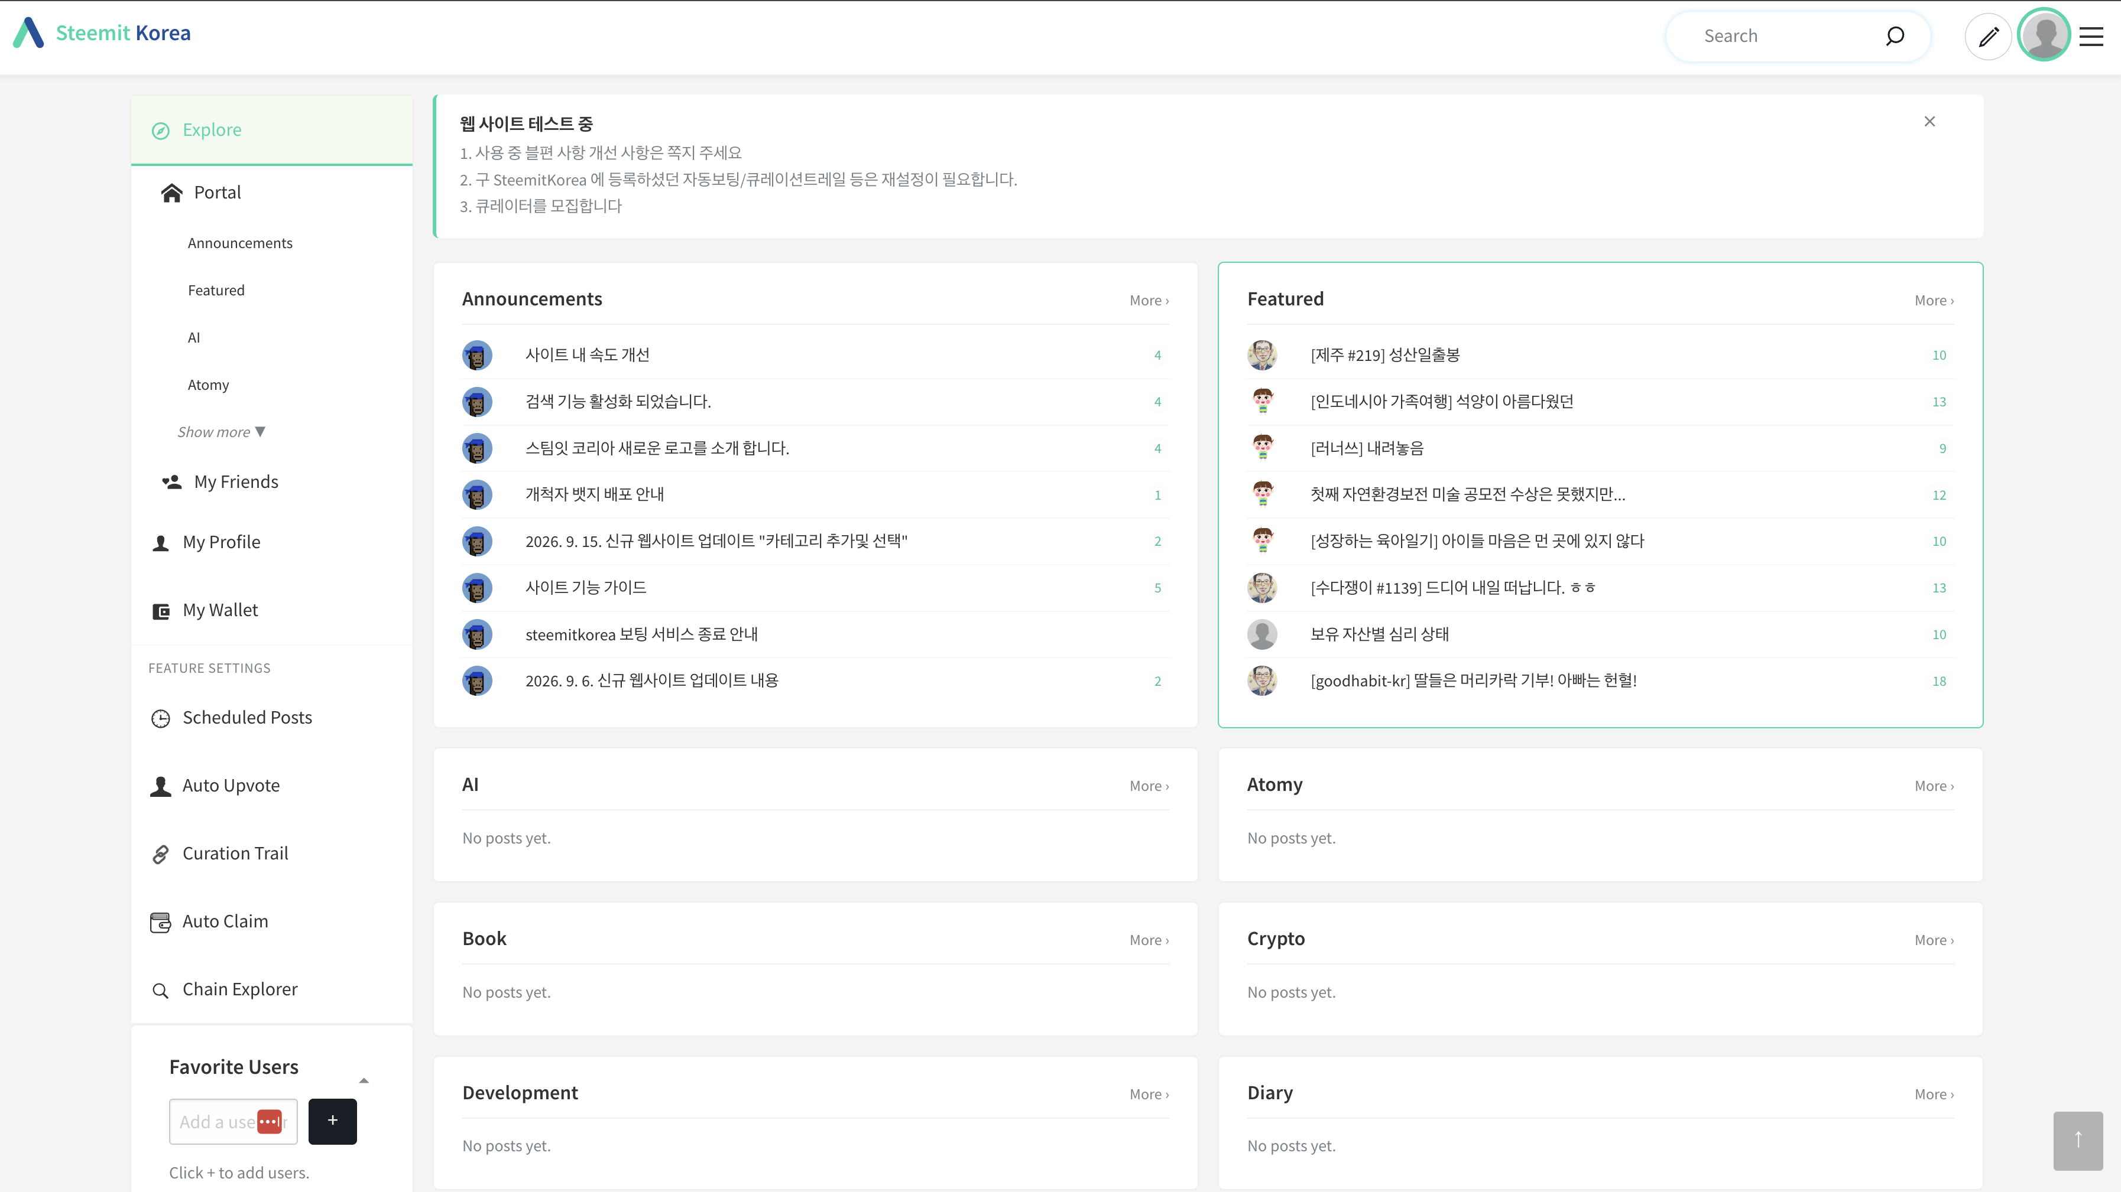Select Featured in the sidebar
Screen dimensions: 2121x1192
216,289
